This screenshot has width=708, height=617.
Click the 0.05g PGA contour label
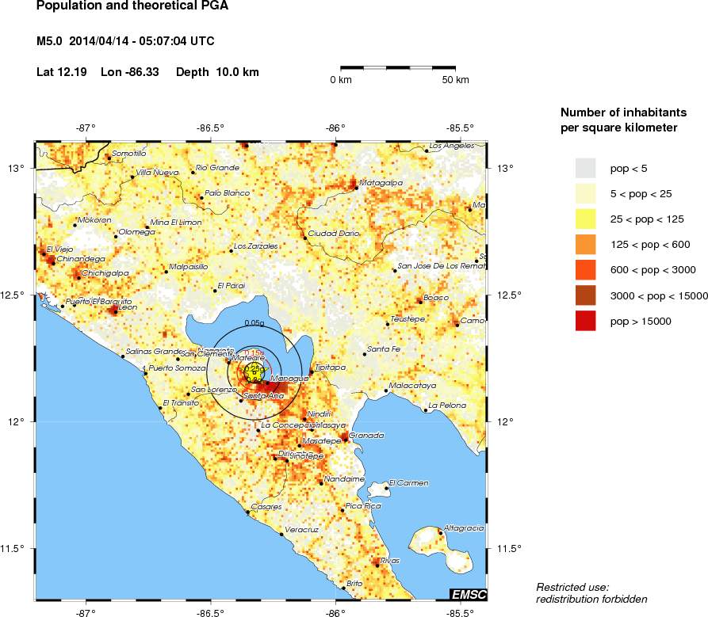point(254,323)
